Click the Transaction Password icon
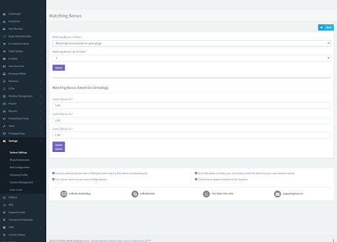Viewport: 337px width, 242px height. 4,220
